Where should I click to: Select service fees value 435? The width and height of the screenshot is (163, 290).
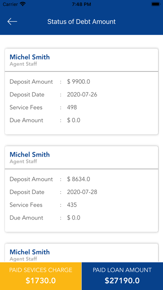coord(72,205)
